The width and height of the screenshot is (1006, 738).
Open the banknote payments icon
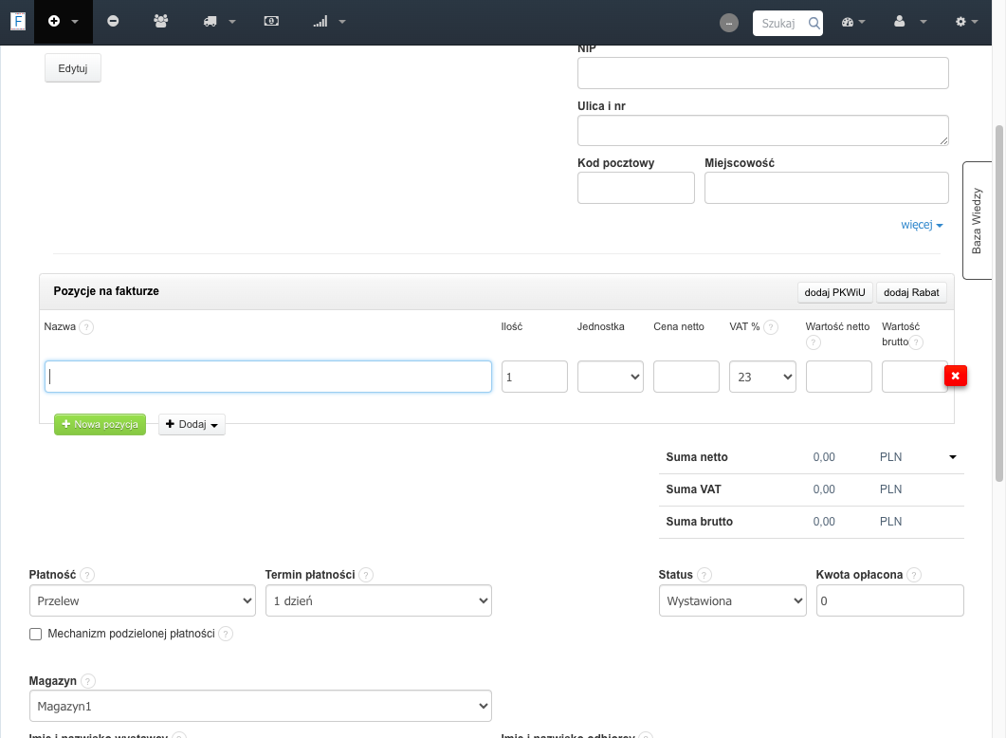pyautogui.click(x=271, y=21)
